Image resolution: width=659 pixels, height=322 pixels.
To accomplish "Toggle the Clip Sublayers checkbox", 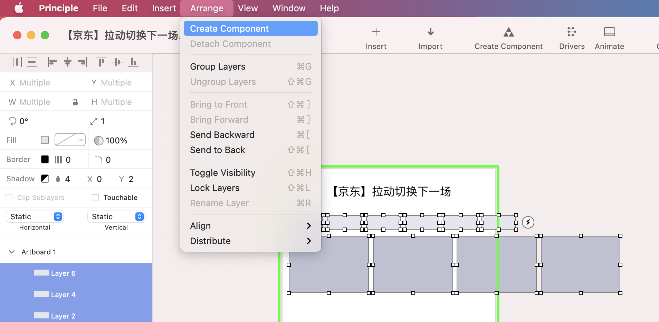I will pos(9,198).
